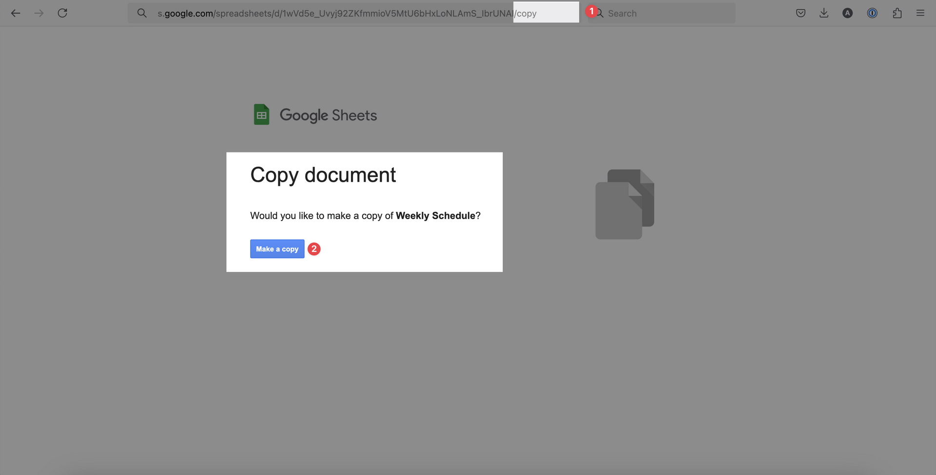Click the browser back arrow

point(16,13)
